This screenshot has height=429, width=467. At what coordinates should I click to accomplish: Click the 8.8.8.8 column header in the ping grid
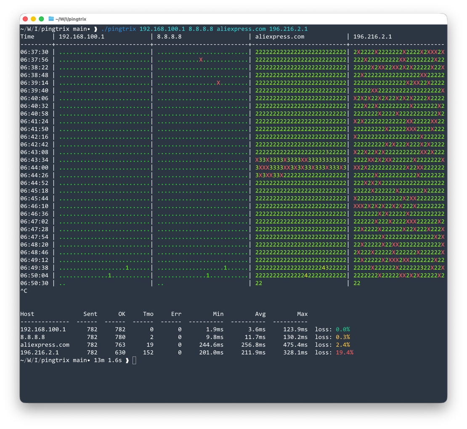point(169,37)
